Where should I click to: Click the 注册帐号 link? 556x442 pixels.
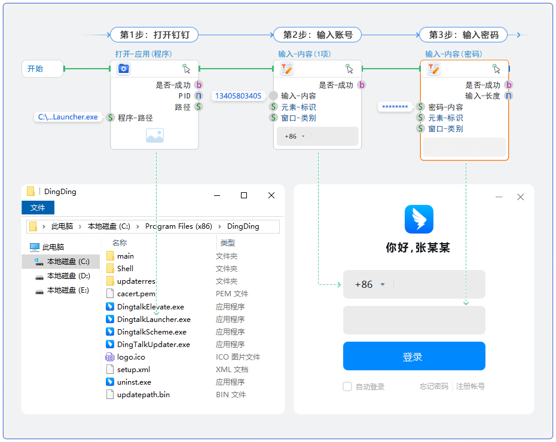click(471, 386)
